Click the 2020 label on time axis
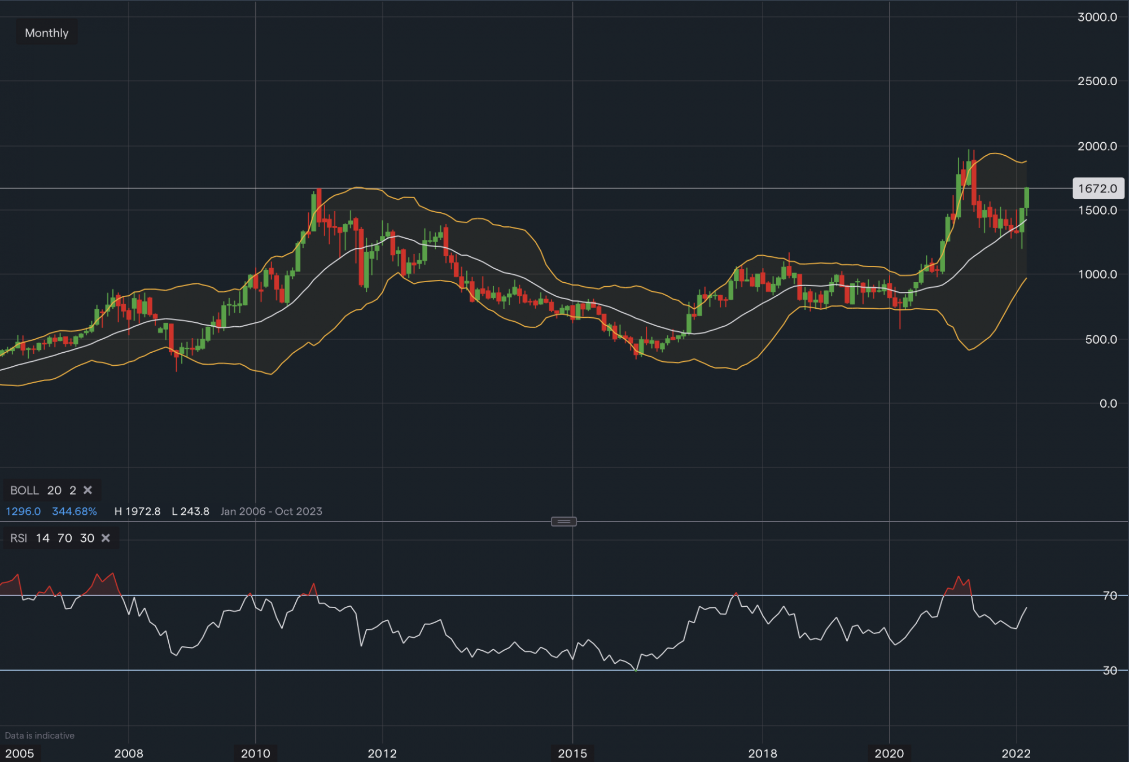The height and width of the screenshot is (762, 1129). click(889, 753)
